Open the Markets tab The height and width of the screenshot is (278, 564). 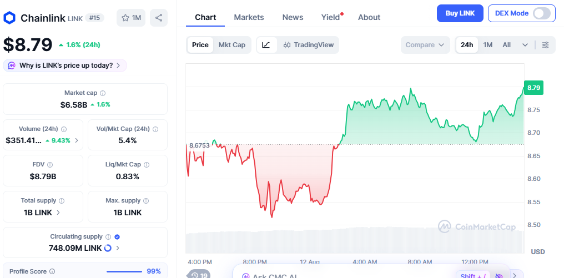point(249,17)
